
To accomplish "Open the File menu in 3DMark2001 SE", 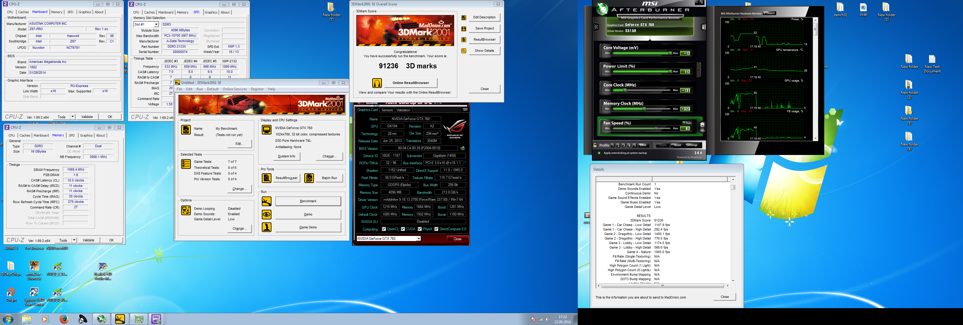I will pos(179,89).
